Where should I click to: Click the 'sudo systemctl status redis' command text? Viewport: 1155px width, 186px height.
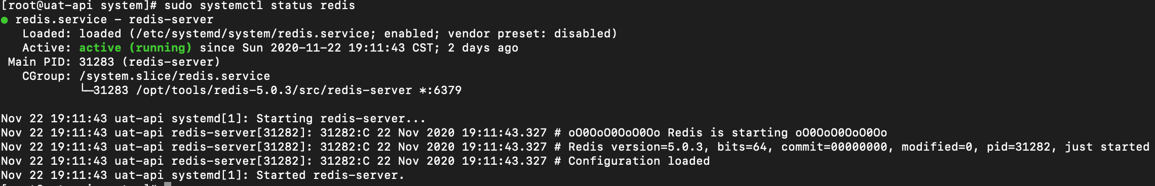260,6
